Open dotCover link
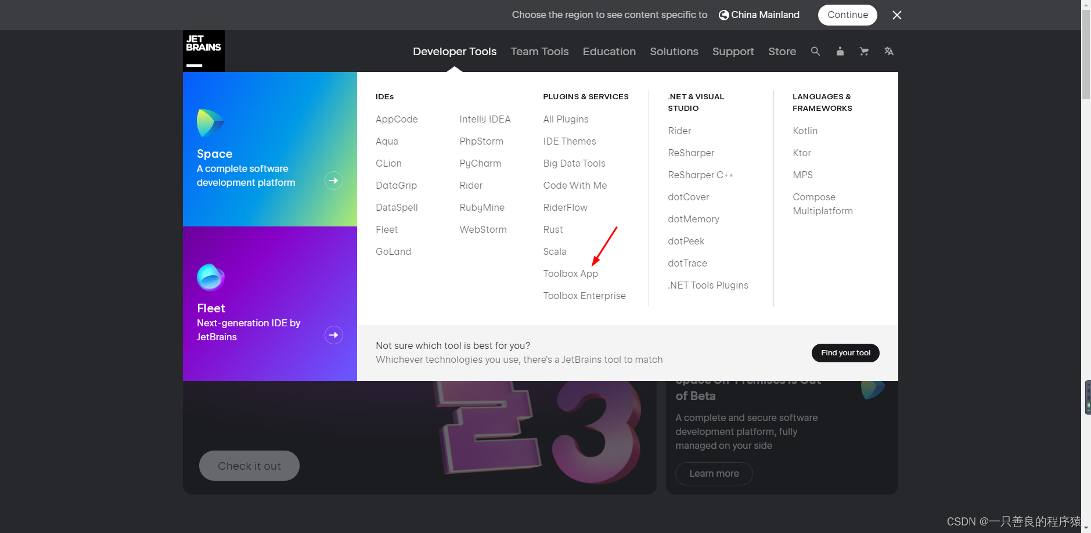 click(x=689, y=197)
